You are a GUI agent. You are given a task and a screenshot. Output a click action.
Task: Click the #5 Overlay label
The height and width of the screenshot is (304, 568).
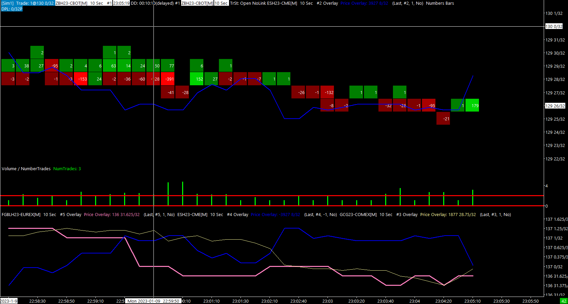[70, 215]
